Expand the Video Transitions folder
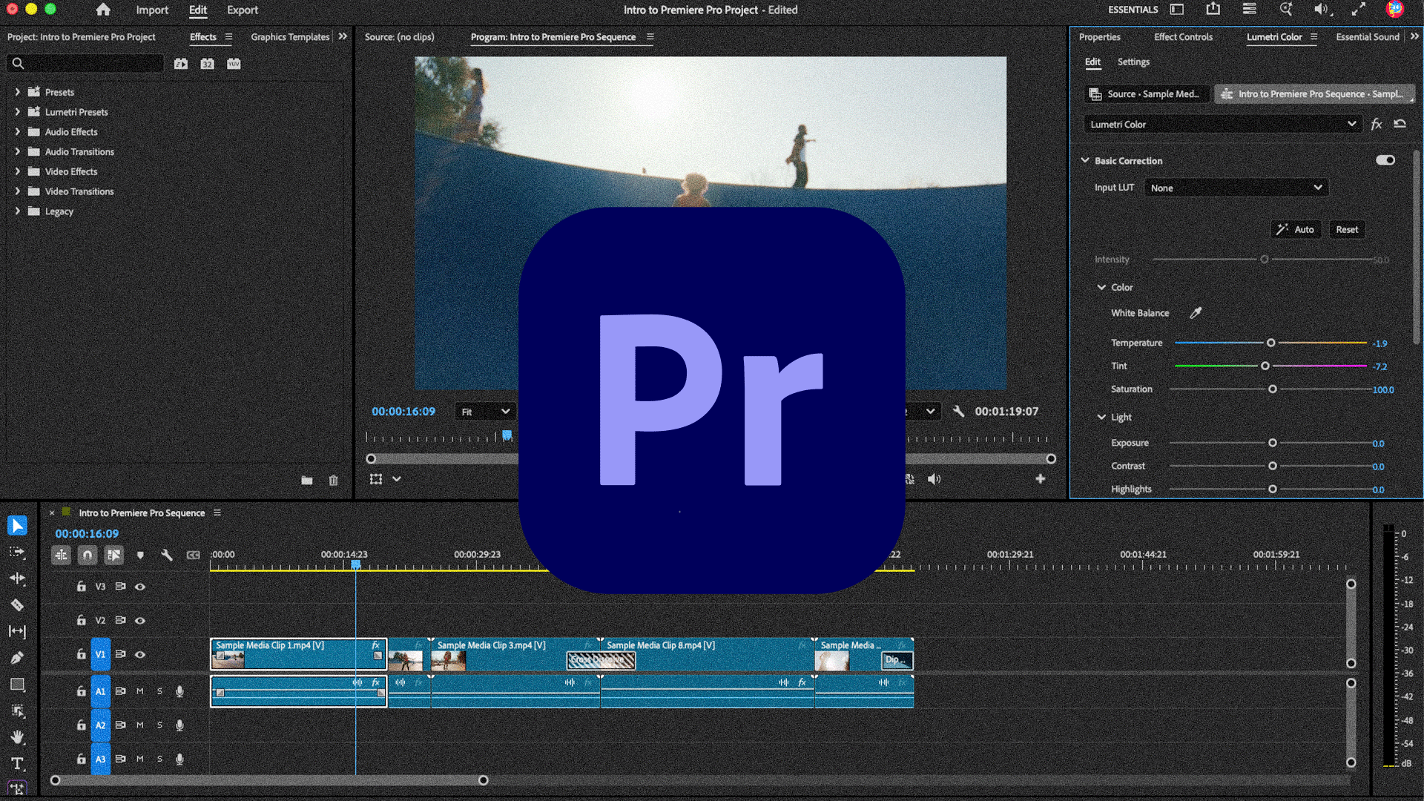The width and height of the screenshot is (1424, 801). pos(17,191)
